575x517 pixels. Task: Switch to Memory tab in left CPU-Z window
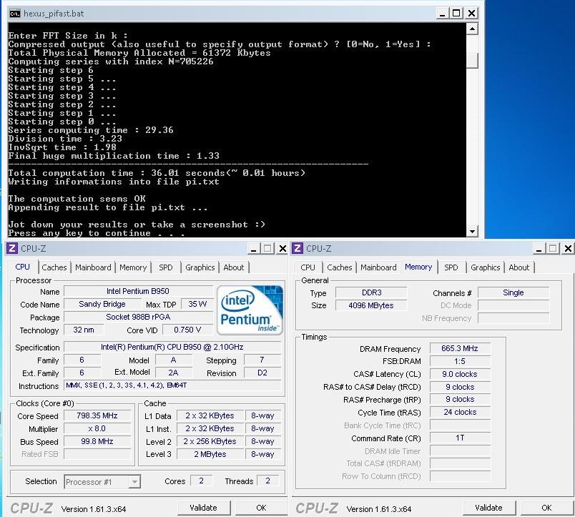pos(133,267)
